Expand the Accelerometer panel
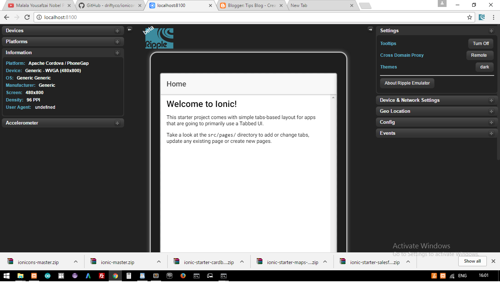 63,123
